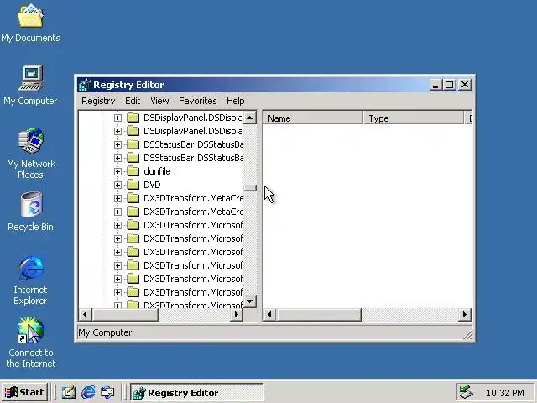Expand the second DX3DTransform.MetaCre key
The height and width of the screenshot is (403, 537).
tap(117, 212)
